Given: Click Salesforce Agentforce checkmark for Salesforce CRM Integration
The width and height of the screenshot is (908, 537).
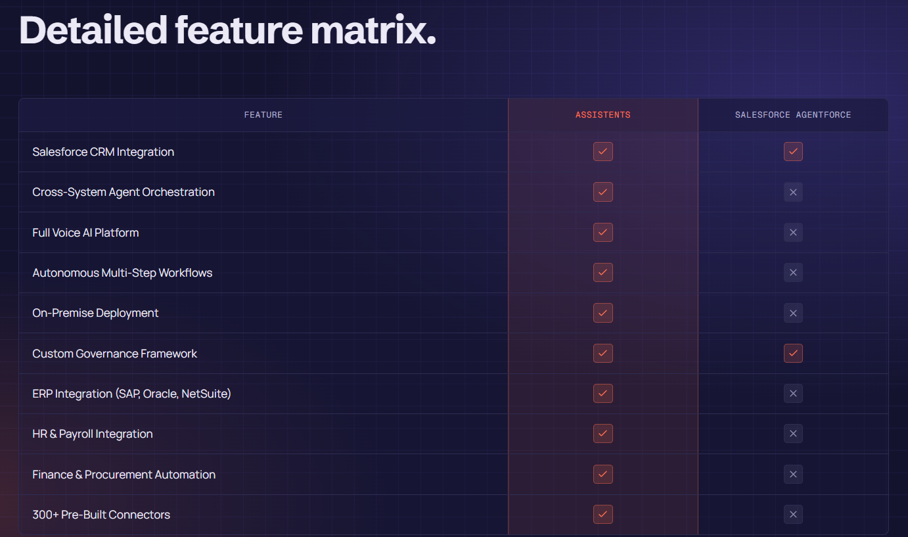Looking at the screenshot, I should 793,152.
